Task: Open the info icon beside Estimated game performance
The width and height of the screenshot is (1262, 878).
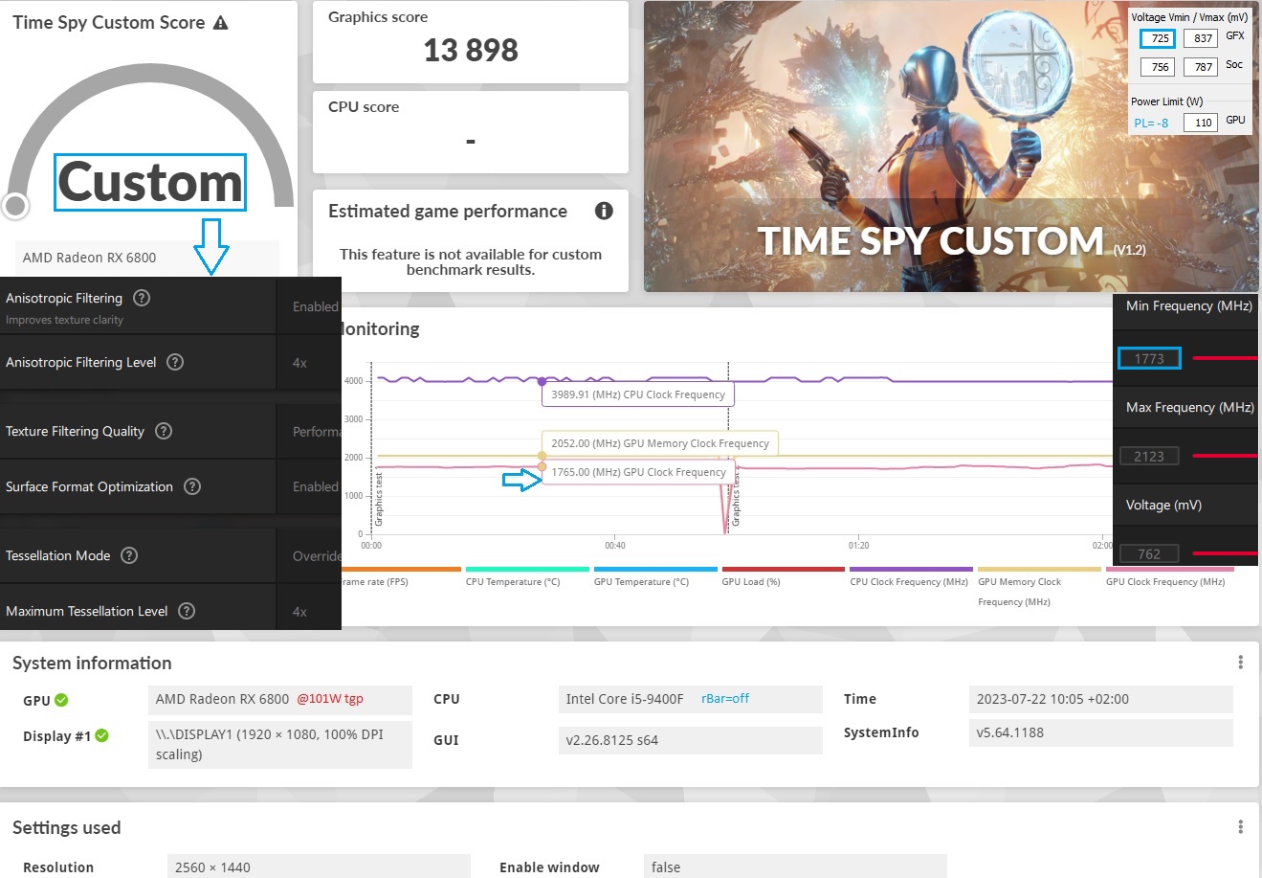Action: click(x=604, y=211)
